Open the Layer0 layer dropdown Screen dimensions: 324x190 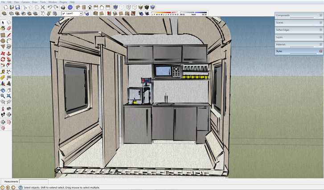81,14
